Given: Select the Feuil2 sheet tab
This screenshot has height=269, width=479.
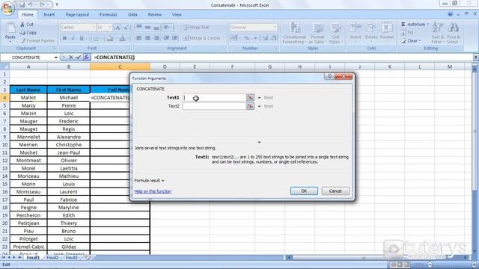Looking at the screenshot, I should pyautogui.click(x=52, y=258).
